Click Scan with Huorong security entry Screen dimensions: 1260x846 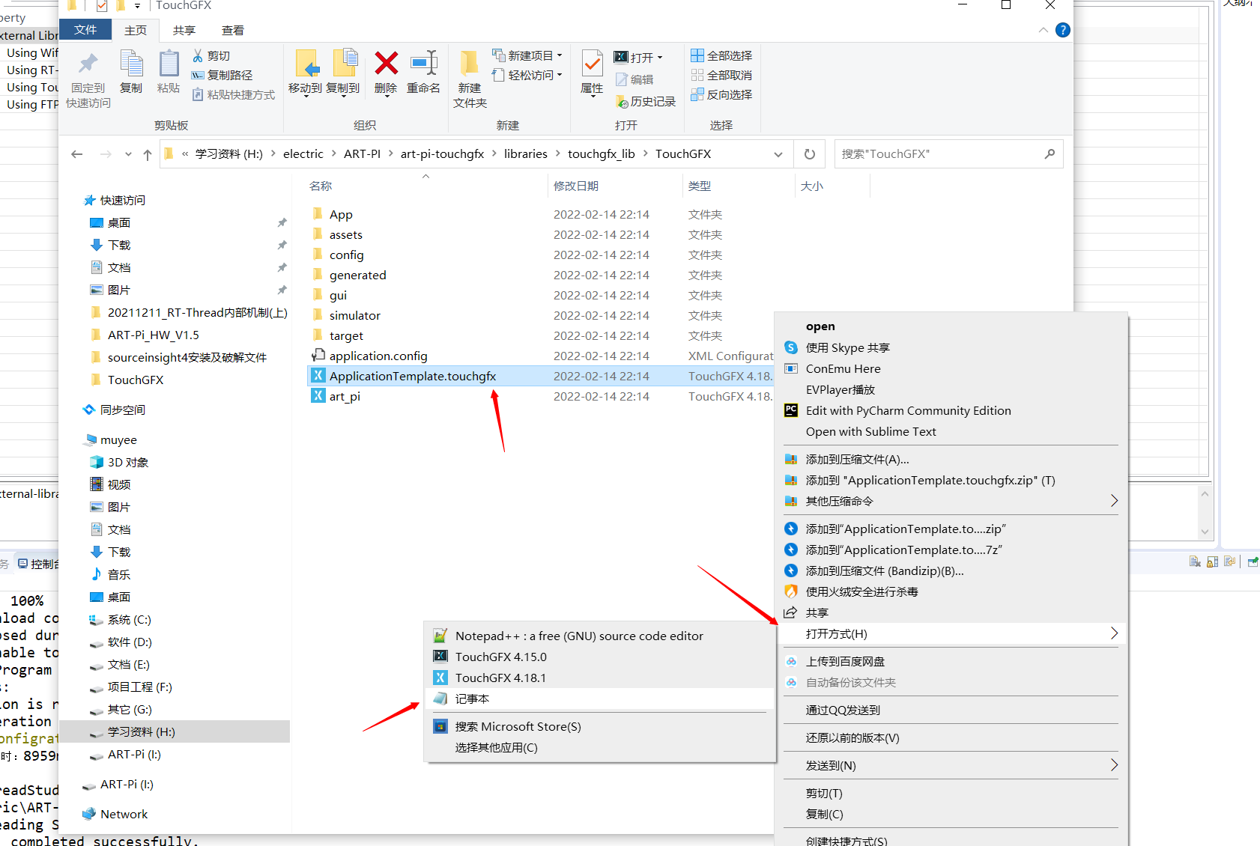(951, 592)
